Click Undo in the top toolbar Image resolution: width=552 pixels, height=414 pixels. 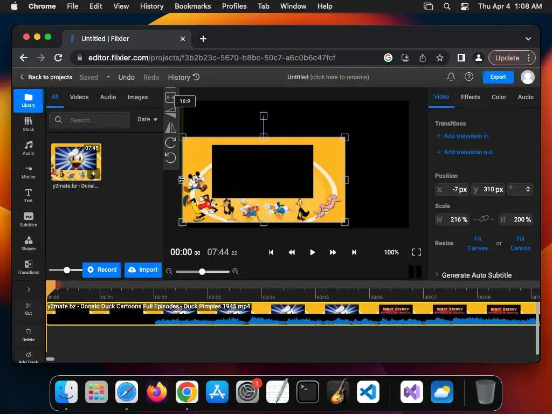click(126, 77)
